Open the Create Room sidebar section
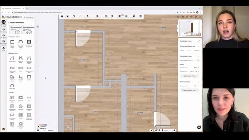Screen dimensions: 249x140 tap(4, 23)
